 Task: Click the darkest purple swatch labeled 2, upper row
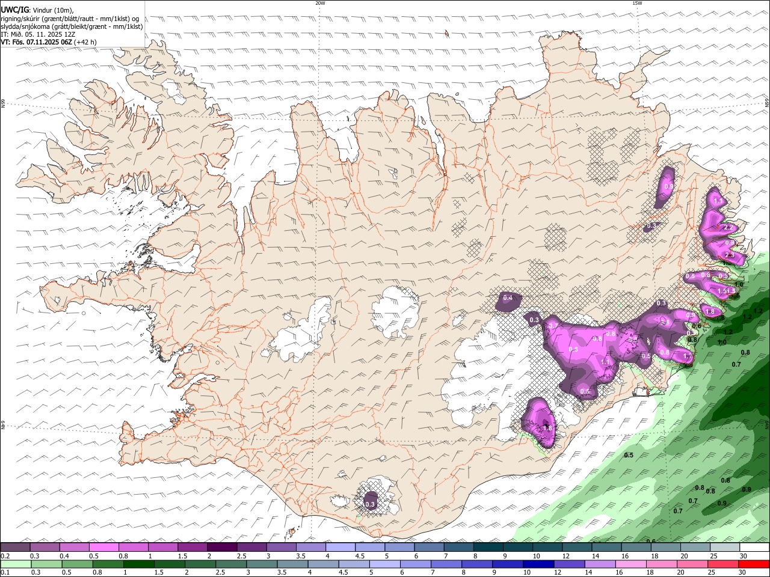222,547
